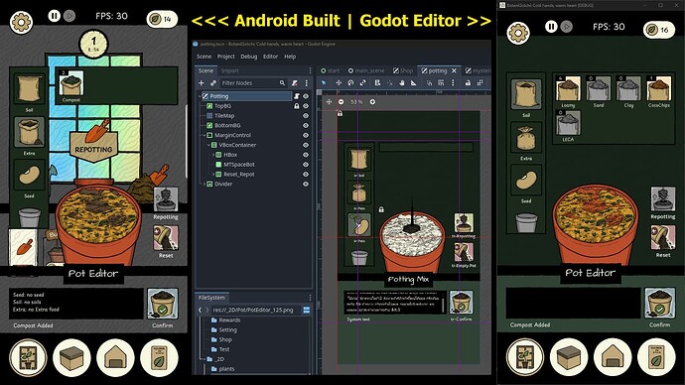This screenshot has width=685, height=385.
Task: Pause the game in the Android build
Action: pos(55,16)
